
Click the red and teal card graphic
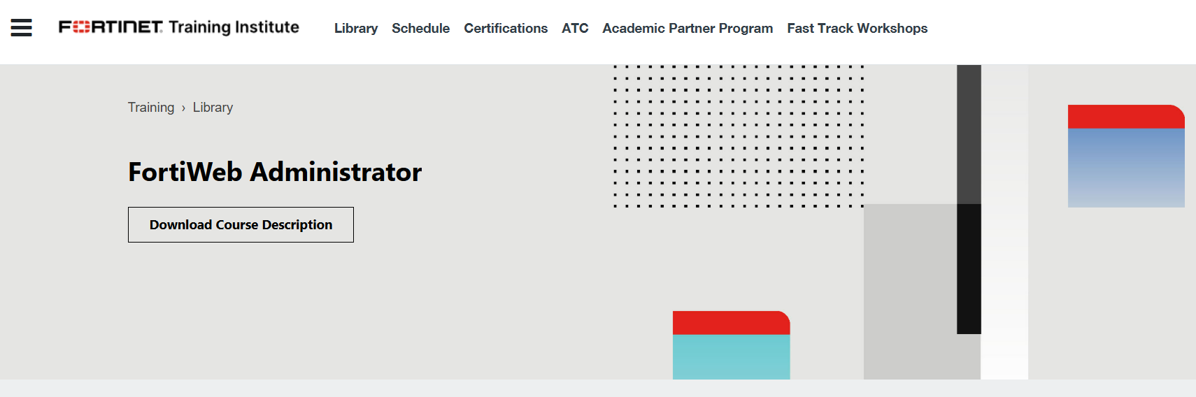731,345
